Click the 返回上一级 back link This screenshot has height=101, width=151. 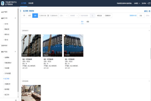click(147, 11)
